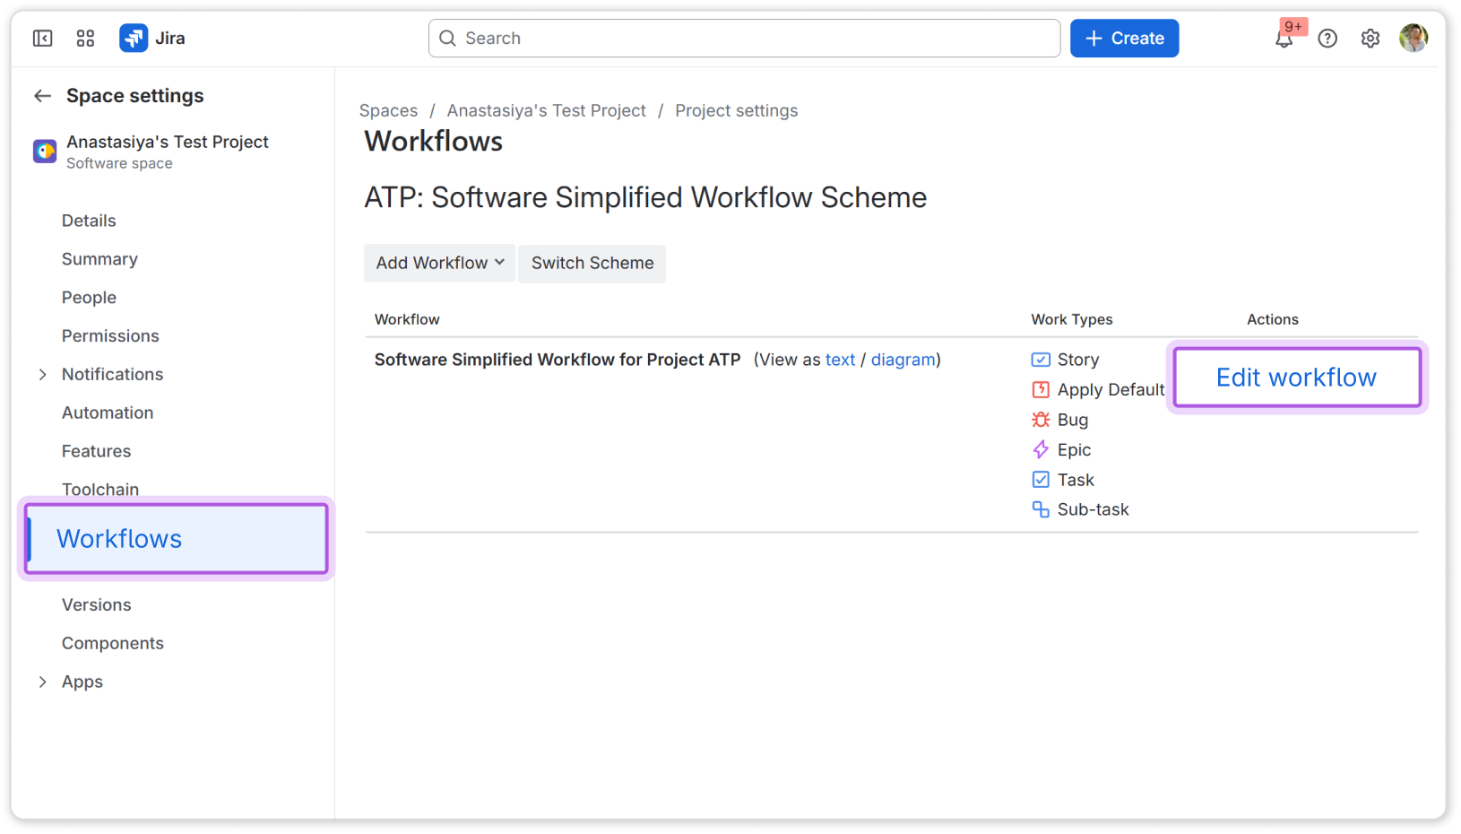Follow the Spaces breadcrumb link

[388, 111]
